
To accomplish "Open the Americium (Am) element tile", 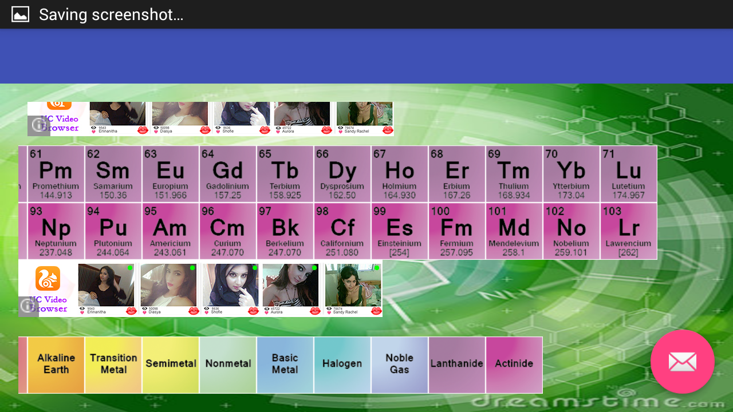I will pos(171,231).
